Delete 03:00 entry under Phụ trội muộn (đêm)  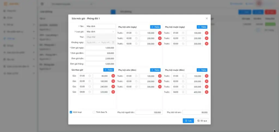[x=207, y=87]
